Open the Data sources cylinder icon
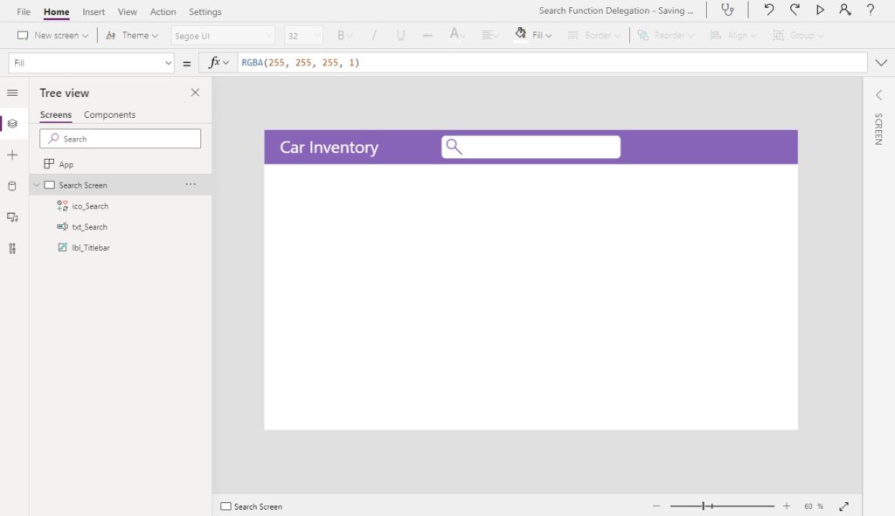This screenshot has height=516, width=895. [x=12, y=187]
